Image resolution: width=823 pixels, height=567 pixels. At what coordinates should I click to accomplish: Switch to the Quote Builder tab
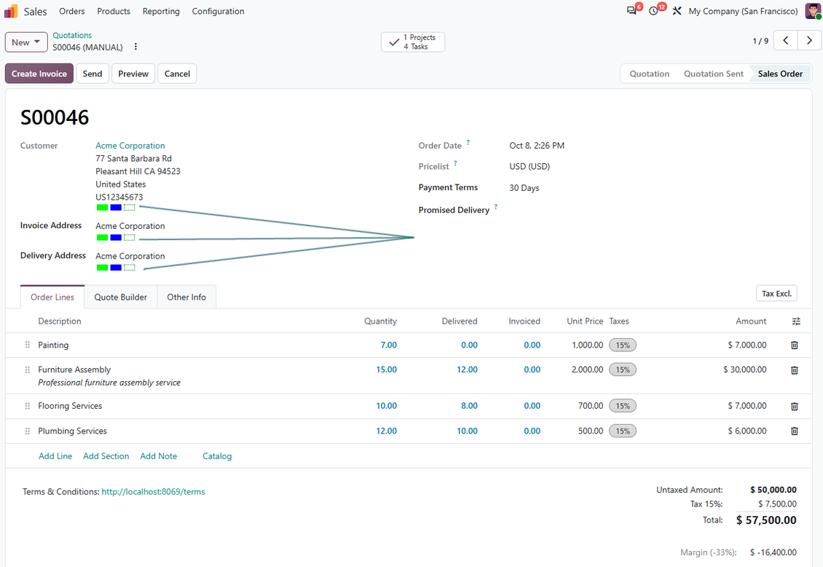point(121,297)
